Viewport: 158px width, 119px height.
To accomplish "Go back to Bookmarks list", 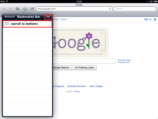I will click(x=9, y=17).
